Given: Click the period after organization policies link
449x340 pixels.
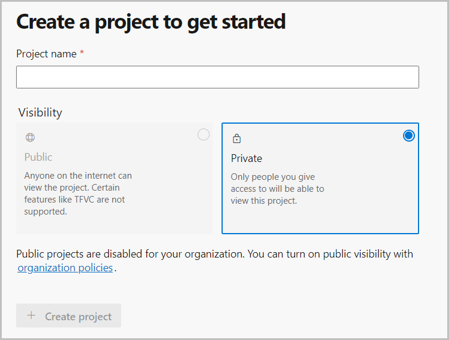Looking at the screenshot, I should pos(115,268).
